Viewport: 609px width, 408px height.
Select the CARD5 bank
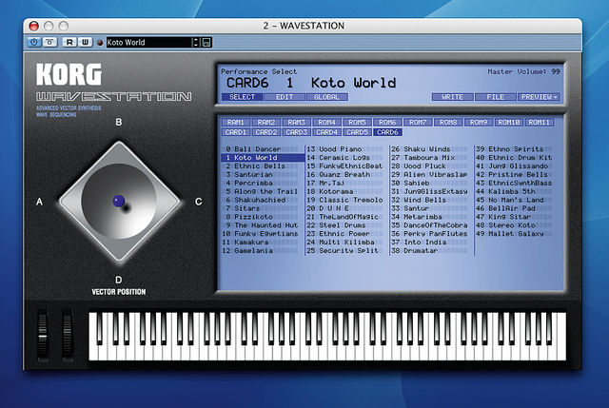tap(357, 132)
